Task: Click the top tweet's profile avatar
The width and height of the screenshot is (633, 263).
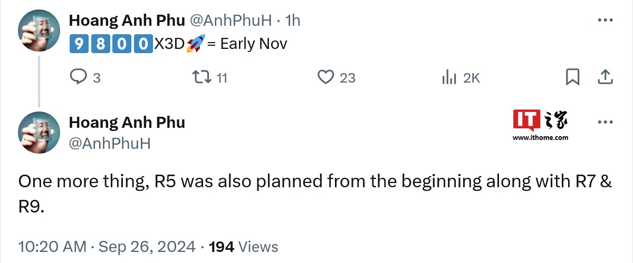Action: point(39,31)
